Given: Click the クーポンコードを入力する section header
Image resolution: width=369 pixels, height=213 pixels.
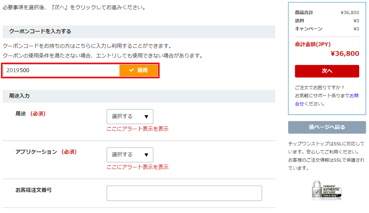Looking at the screenshot, I should [x=40, y=32].
